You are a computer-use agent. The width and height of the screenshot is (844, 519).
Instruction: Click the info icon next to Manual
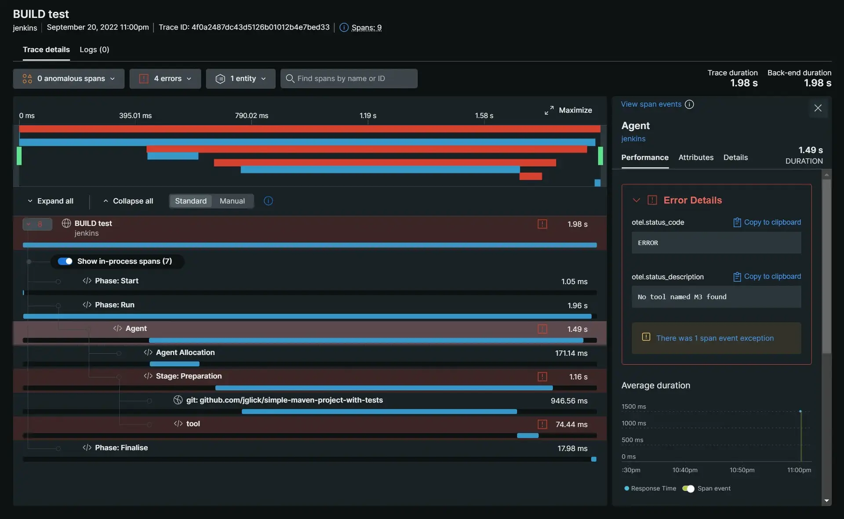(x=268, y=201)
